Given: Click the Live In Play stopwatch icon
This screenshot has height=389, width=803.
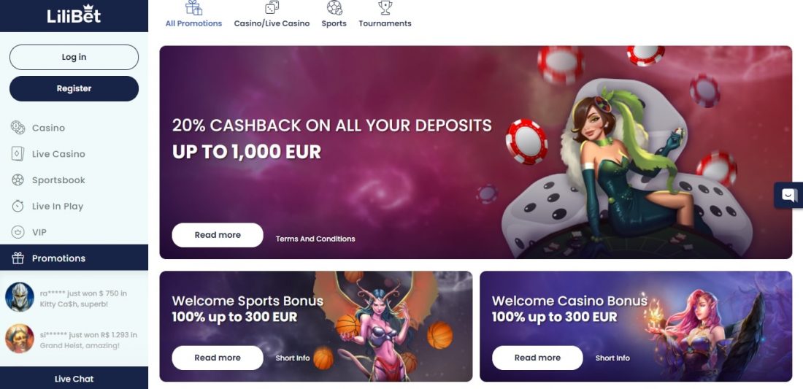Looking at the screenshot, I should pyautogui.click(x=18, y=206).
